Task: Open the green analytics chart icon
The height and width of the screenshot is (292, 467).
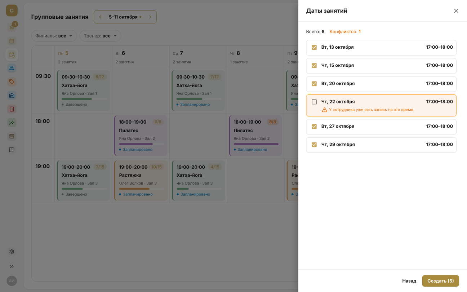Action: point(12,123)
